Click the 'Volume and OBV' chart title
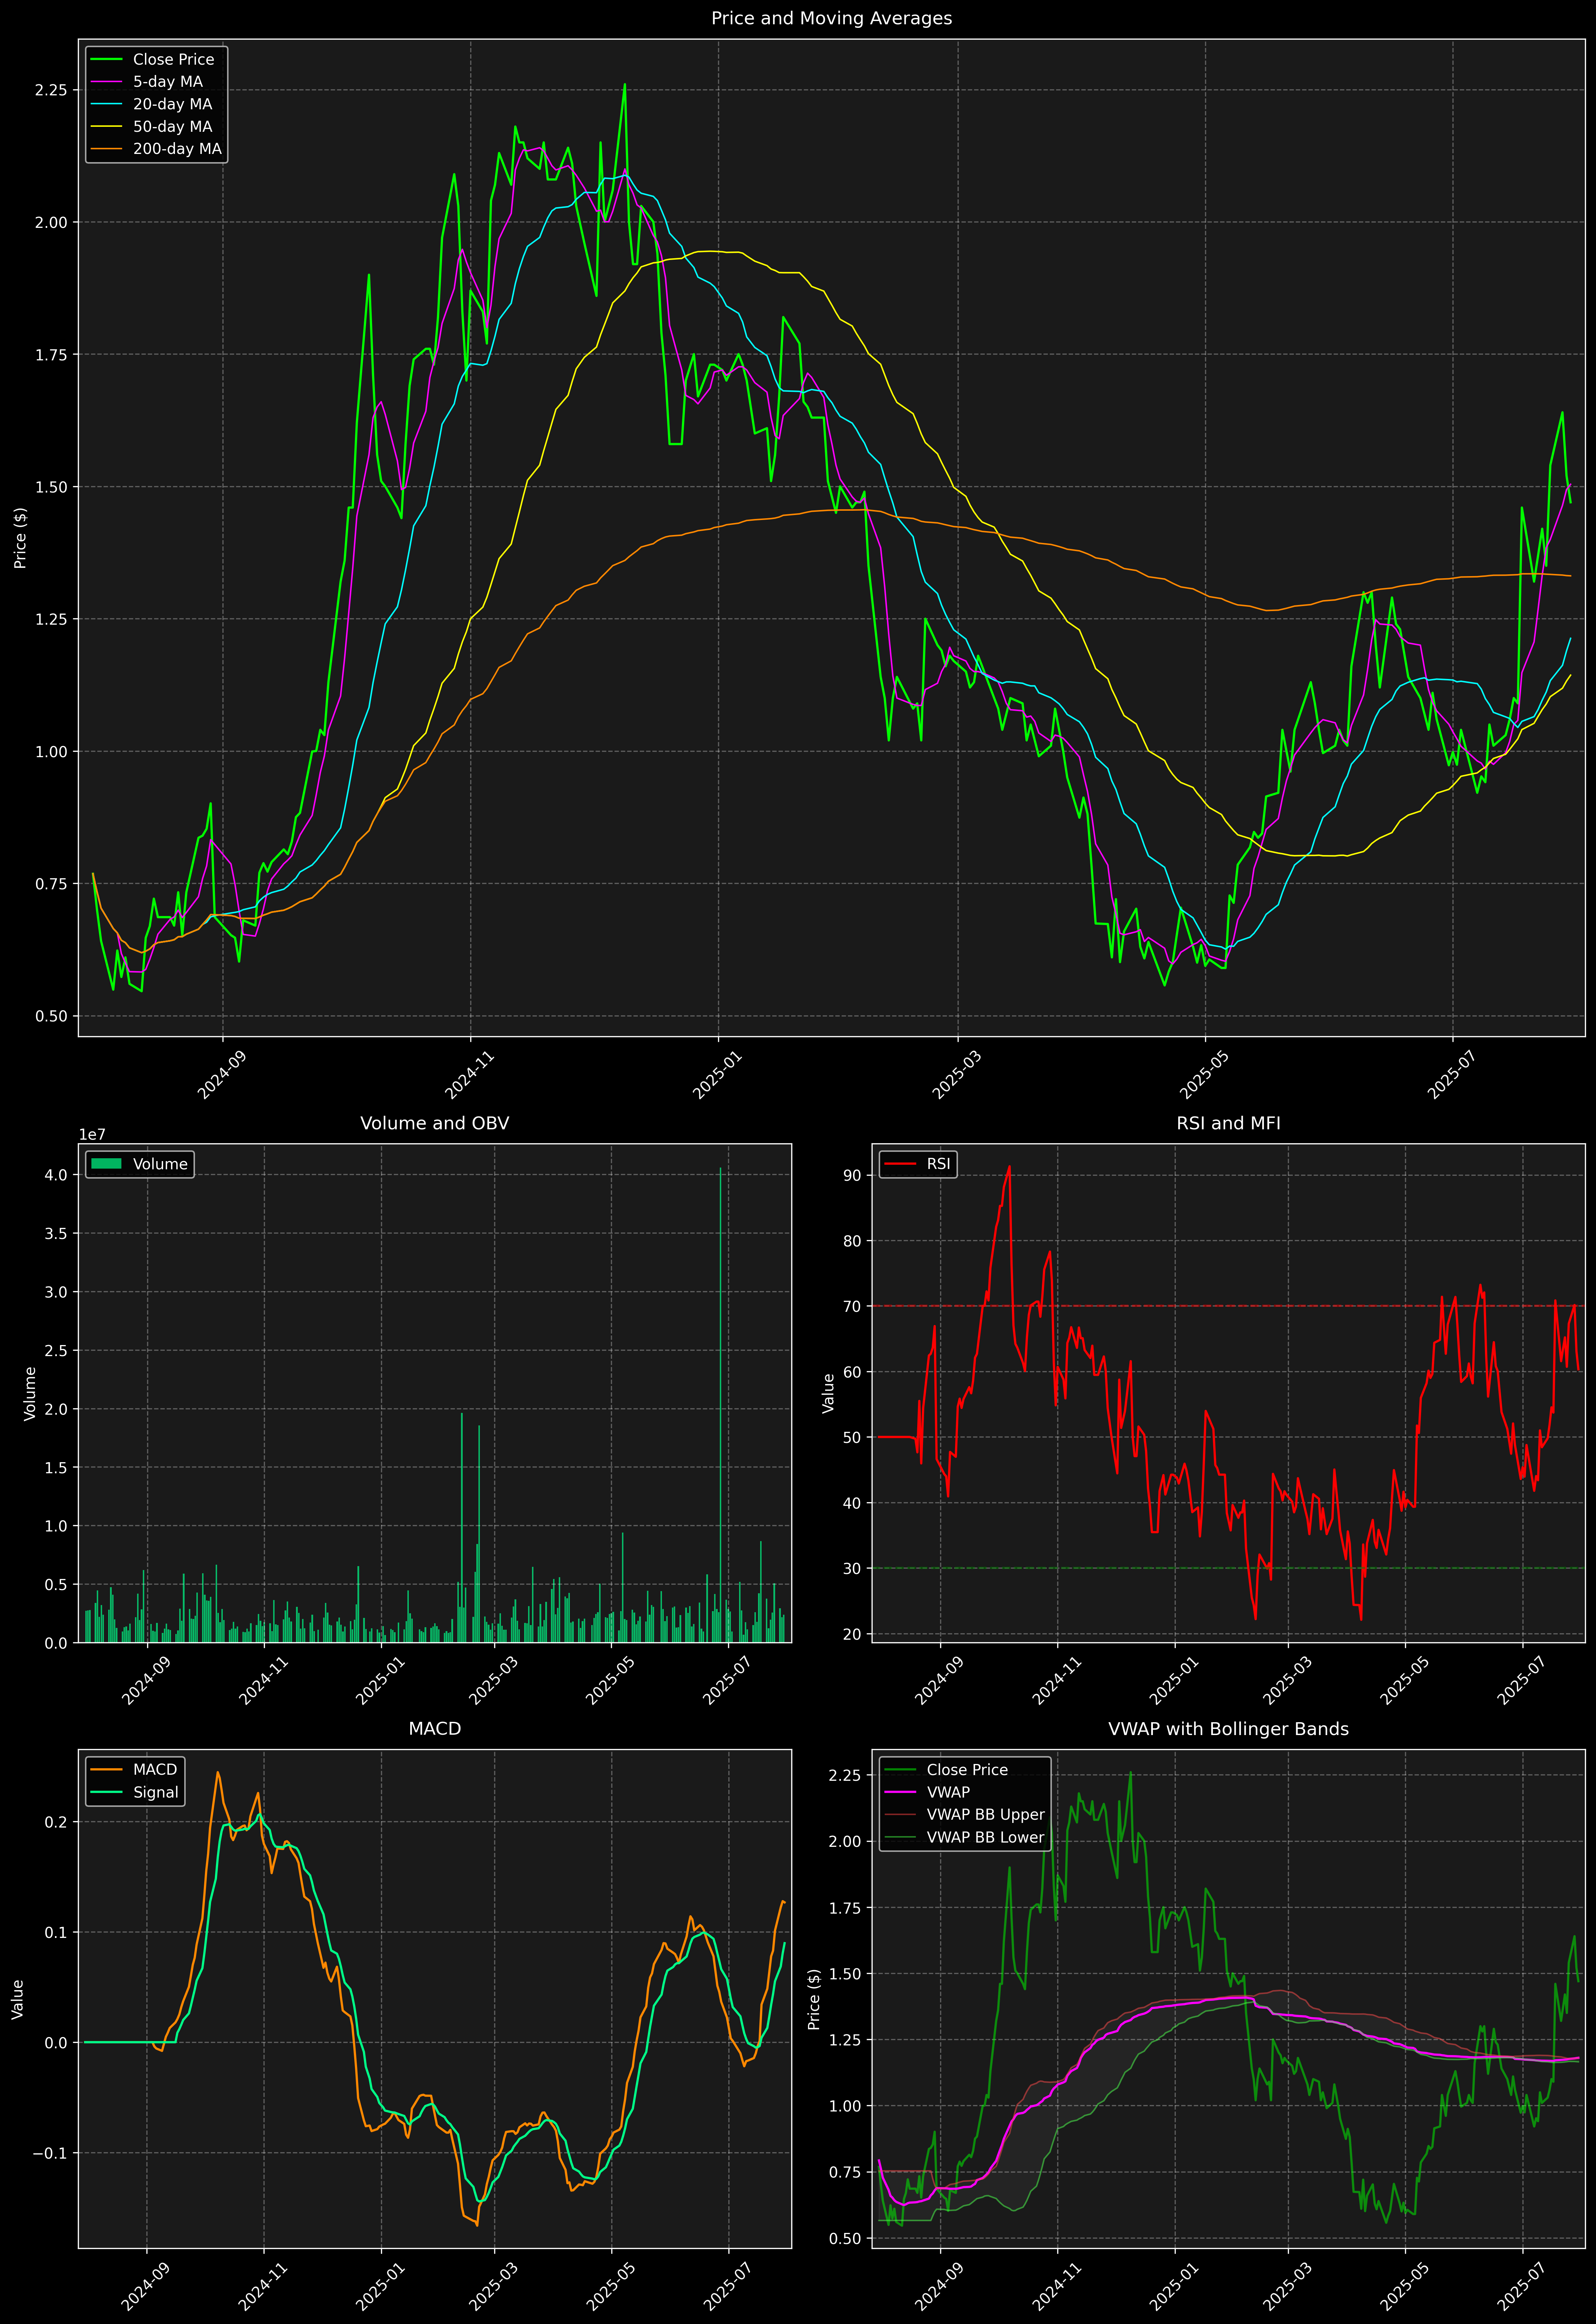This screenshot has width=1596, height=2324. (434, 1123)
